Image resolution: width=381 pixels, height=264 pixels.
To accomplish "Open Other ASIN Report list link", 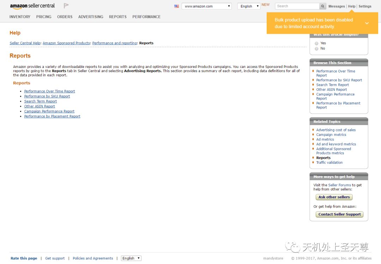I will coord(40,106).
